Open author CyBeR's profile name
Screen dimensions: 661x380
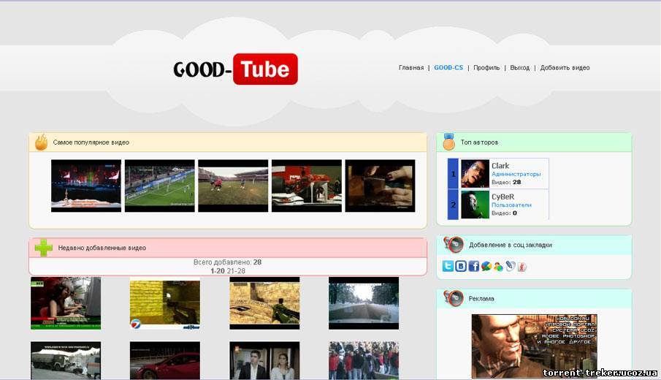(503, 197)
